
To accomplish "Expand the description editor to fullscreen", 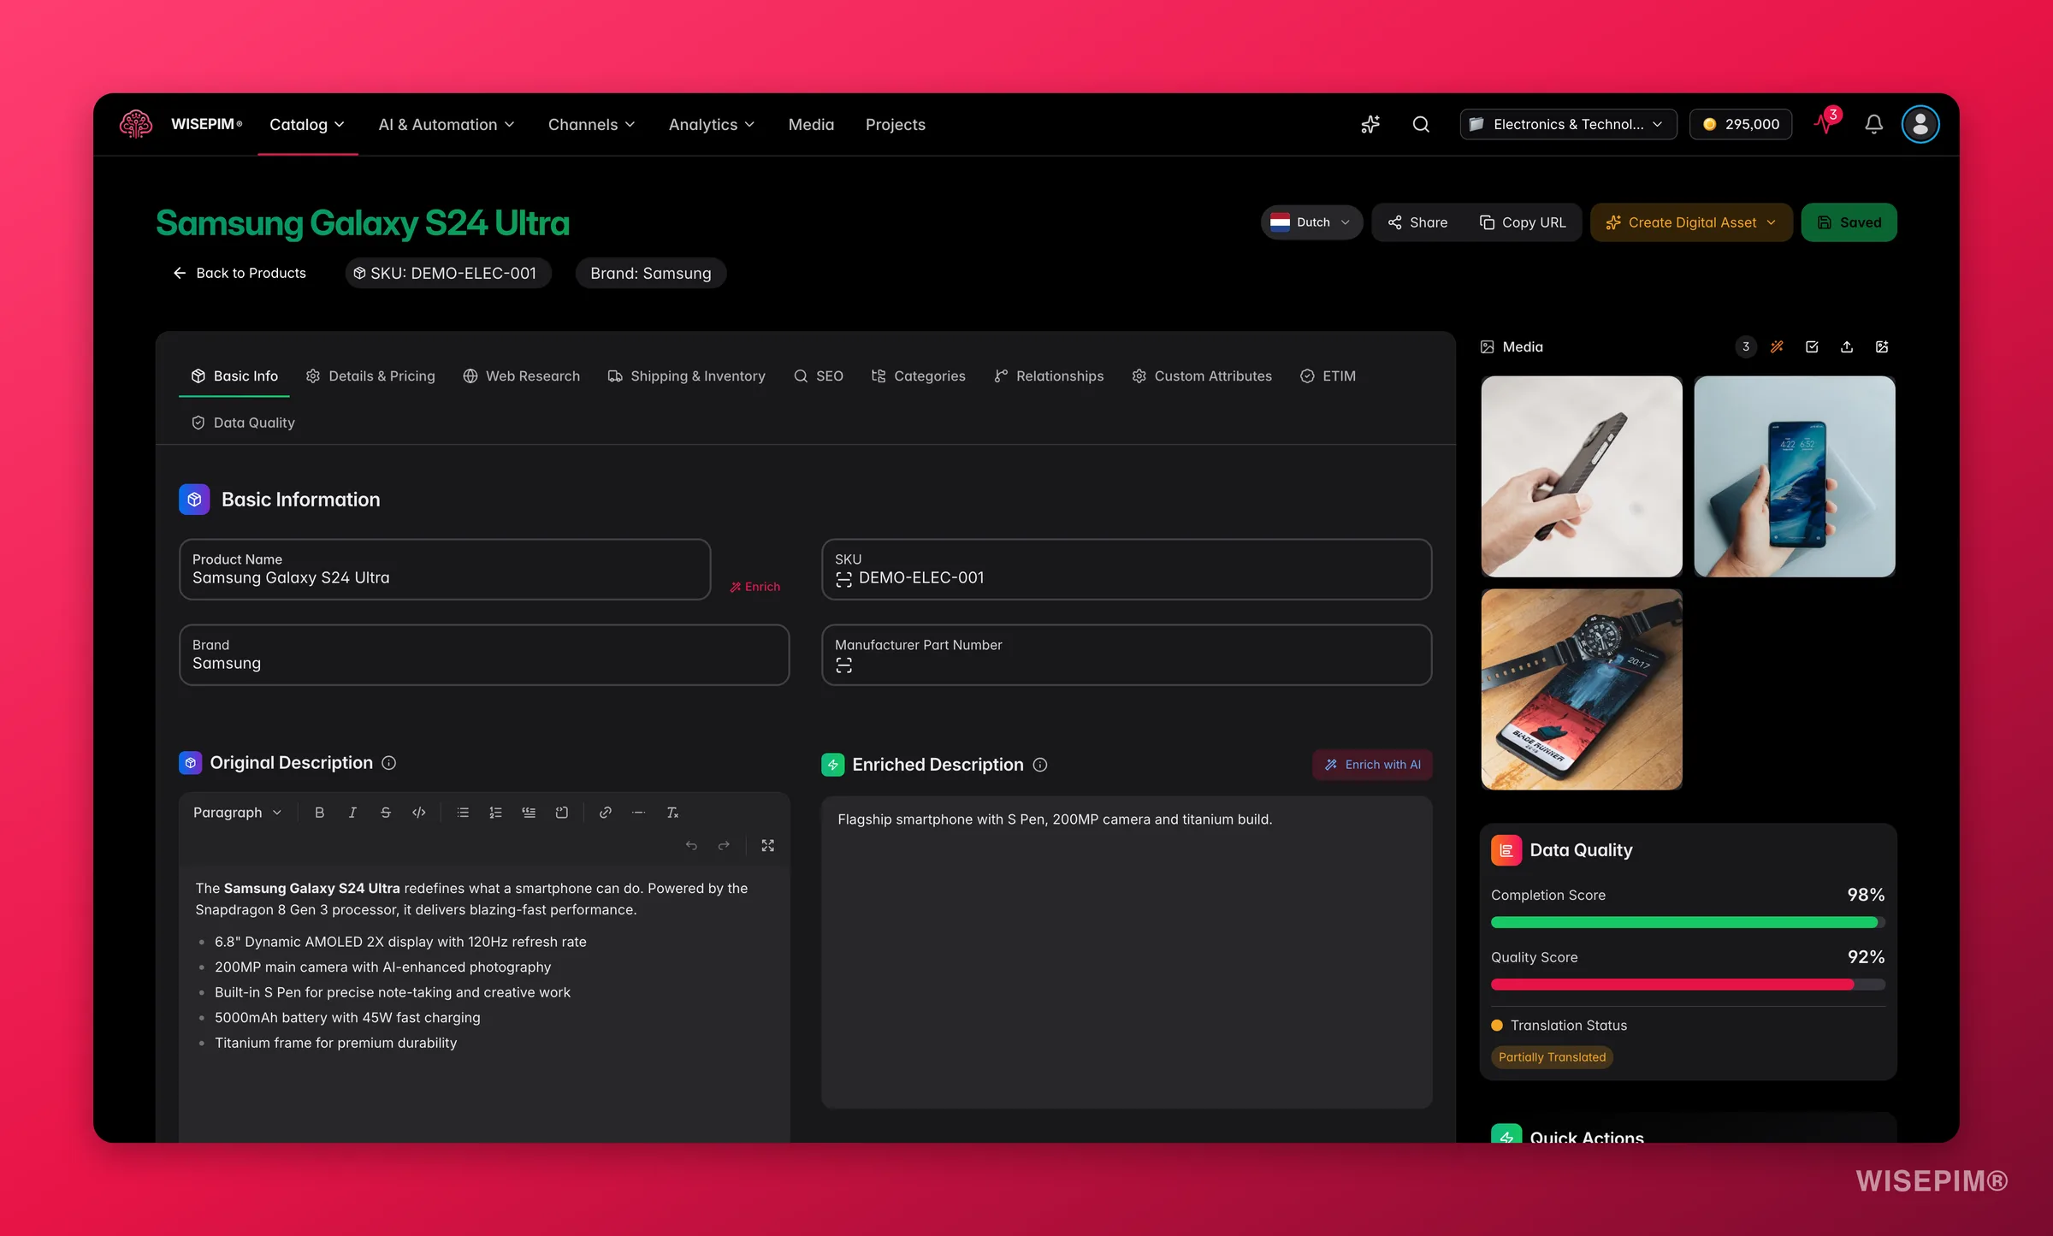I will point(768,845).
